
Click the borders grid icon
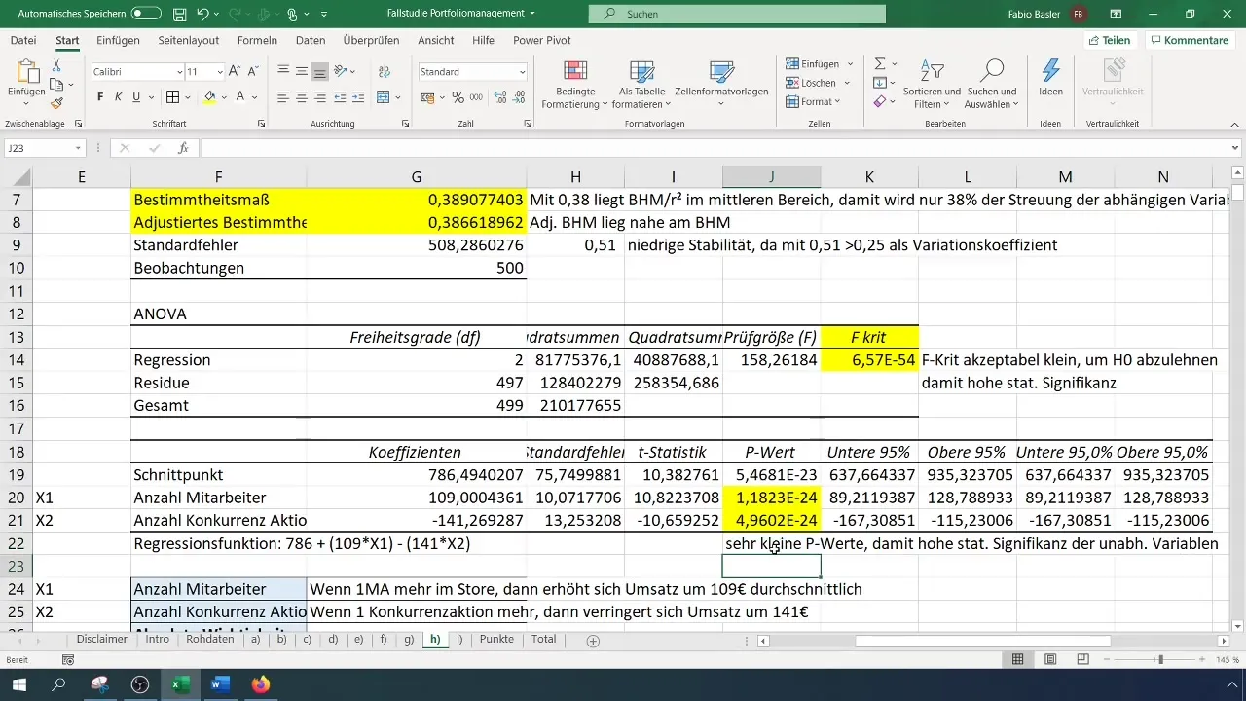[x=172, y=97]
